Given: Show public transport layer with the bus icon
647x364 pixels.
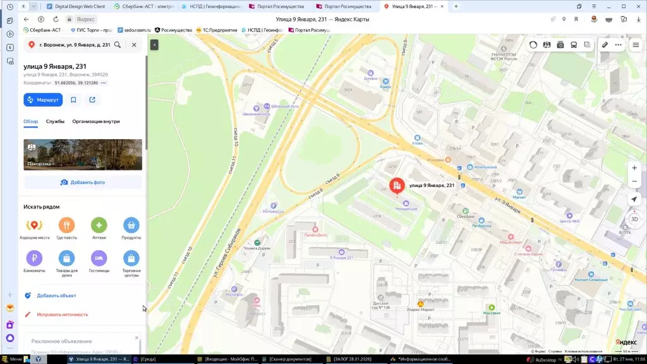Looking at the screenshot, I should (574, 45).
